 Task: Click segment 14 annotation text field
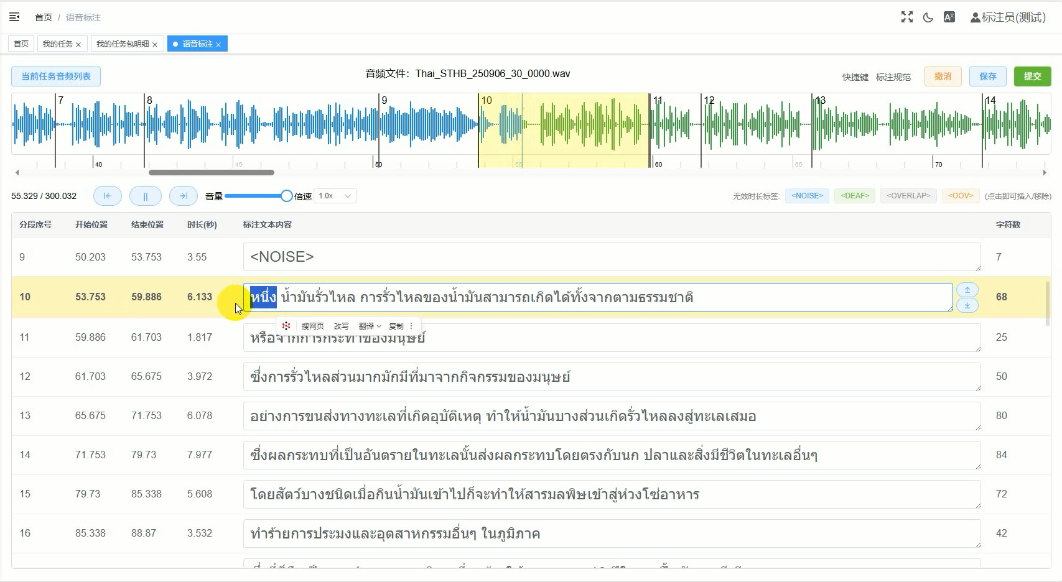click(x=612, y=455)
